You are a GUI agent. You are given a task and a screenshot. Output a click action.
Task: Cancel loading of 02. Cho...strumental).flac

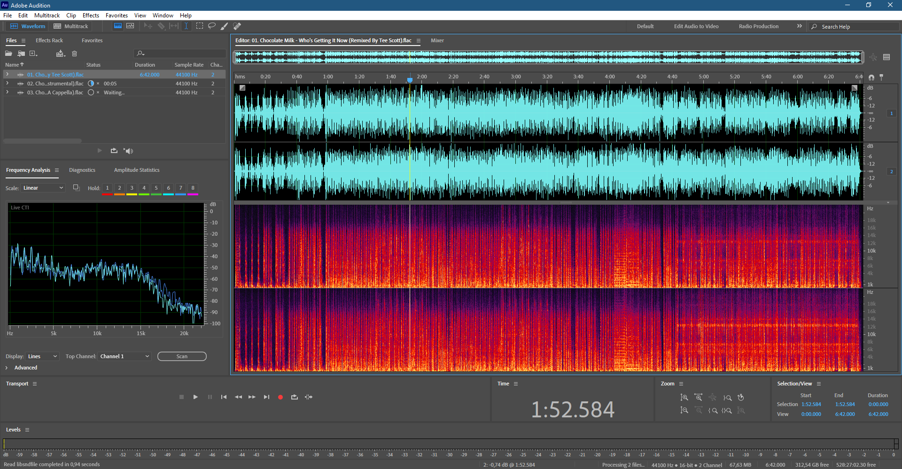(98, 84)
